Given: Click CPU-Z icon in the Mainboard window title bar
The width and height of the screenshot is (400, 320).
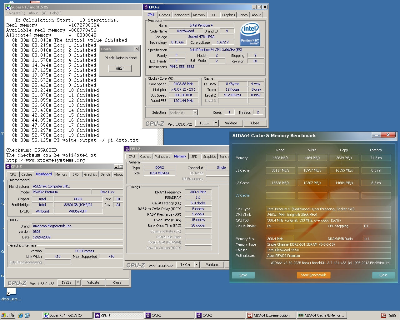Looking at the screenshot, I should coord(8,167).
